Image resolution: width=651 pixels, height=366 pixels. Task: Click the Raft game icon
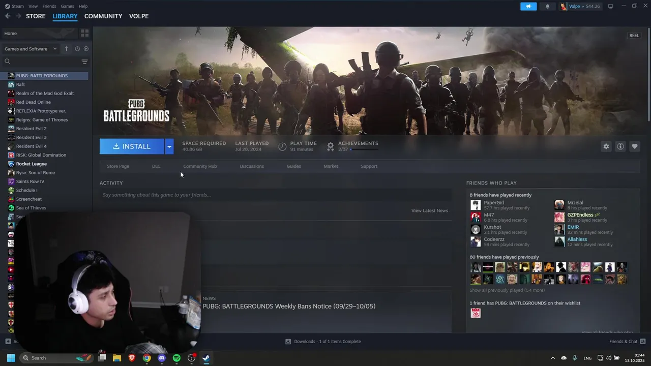tap(11, 84)
